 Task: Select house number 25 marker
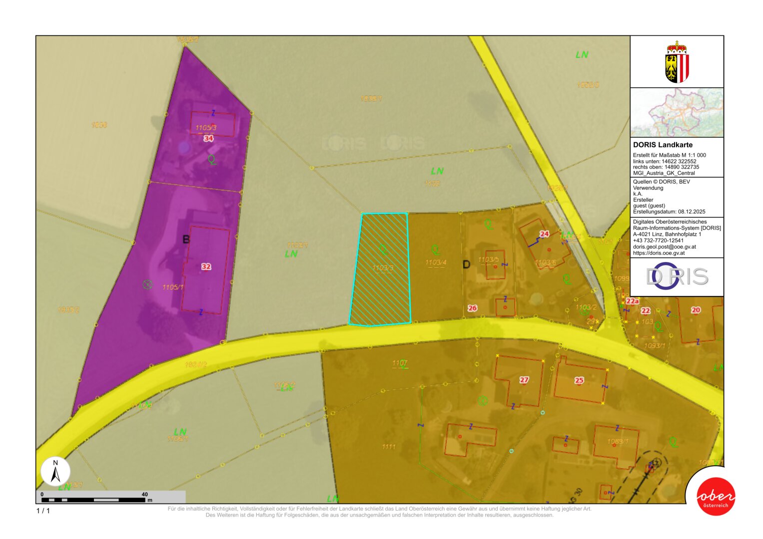579,380
